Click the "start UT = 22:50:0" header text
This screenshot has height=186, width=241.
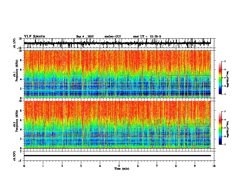coord(147,36)
